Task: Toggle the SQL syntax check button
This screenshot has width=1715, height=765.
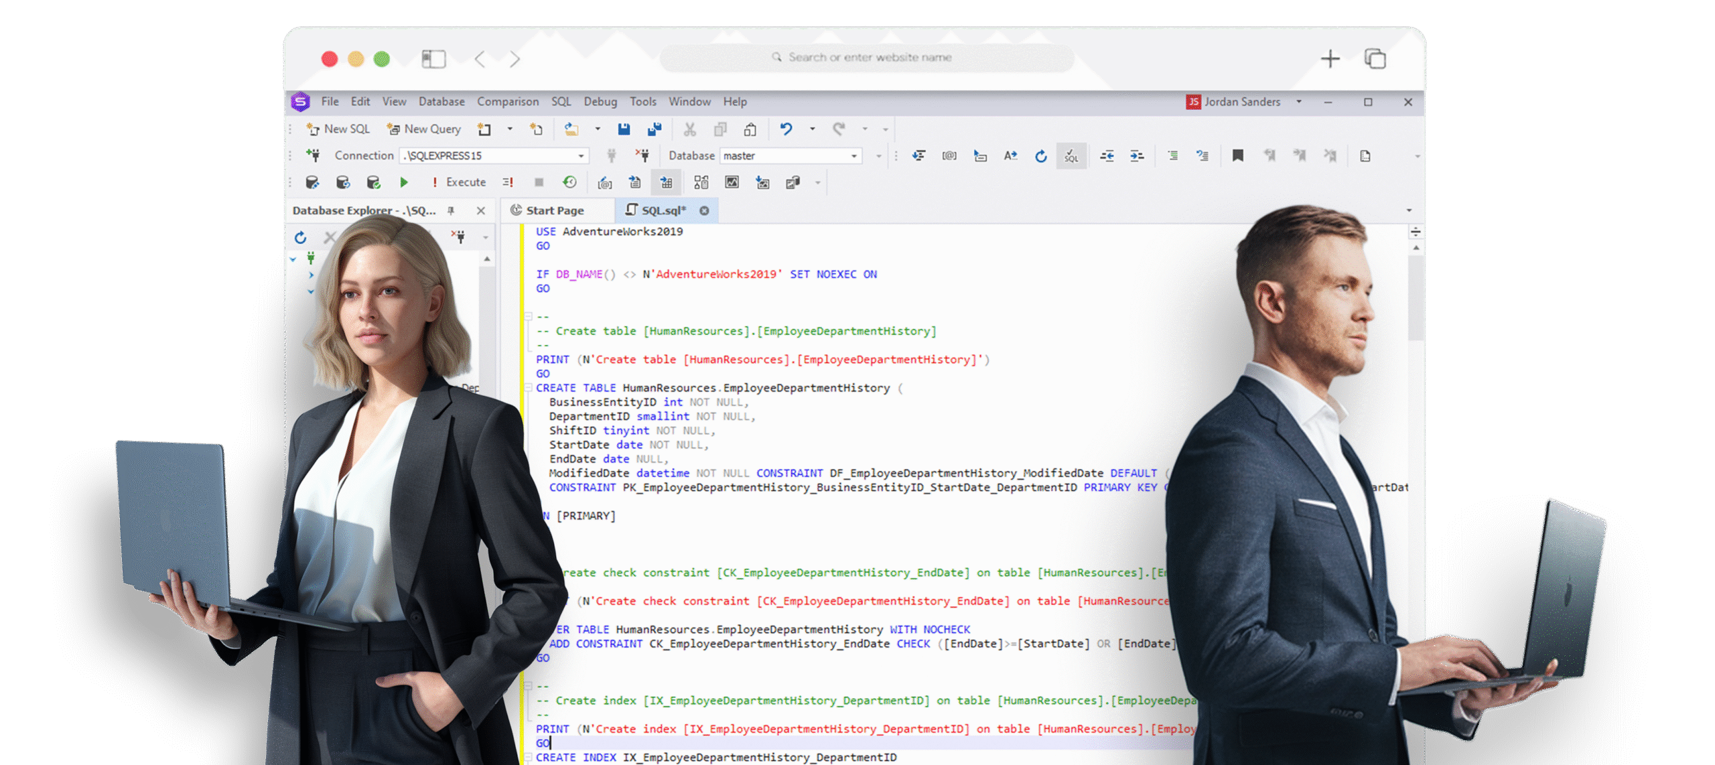Action: pos(1071,155)
